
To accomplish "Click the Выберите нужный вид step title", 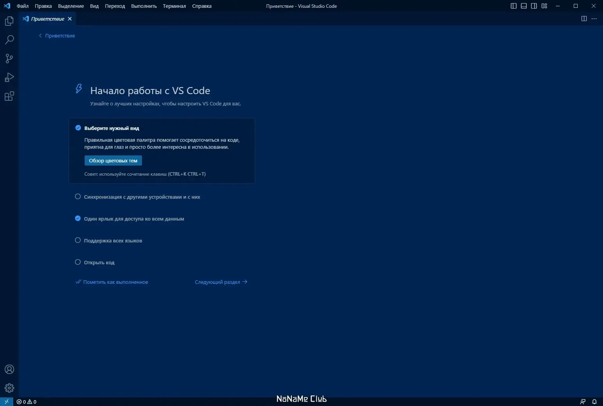I will click(112, 128).
